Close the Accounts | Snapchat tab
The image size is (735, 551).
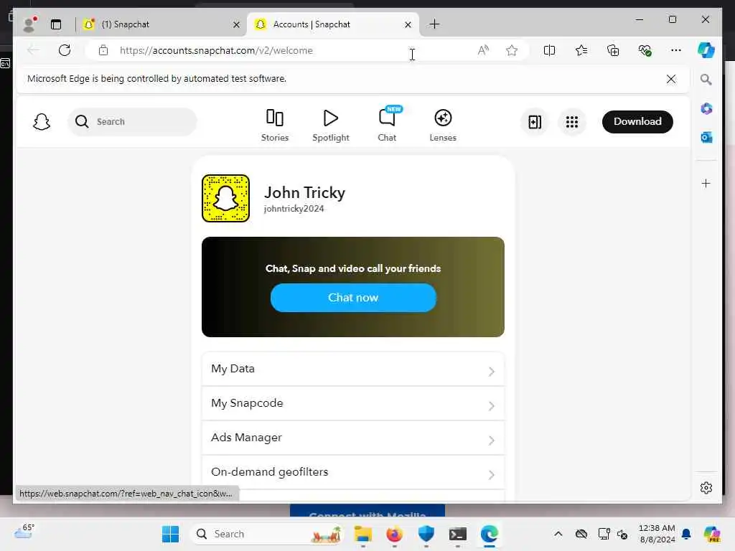pyautogui.click(x=408, y=25)
